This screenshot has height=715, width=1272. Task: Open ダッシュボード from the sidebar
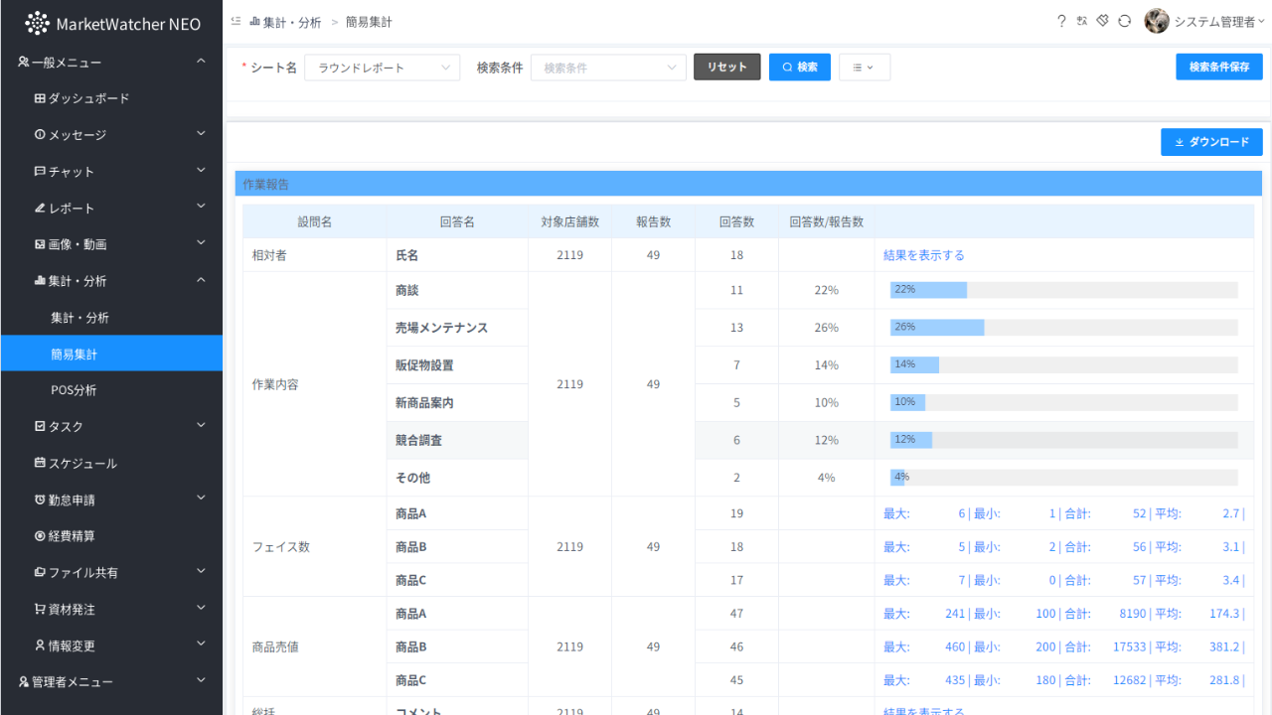(x=88, y=98)
